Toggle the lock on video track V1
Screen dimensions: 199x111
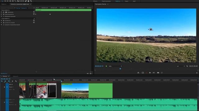(4, 87)
